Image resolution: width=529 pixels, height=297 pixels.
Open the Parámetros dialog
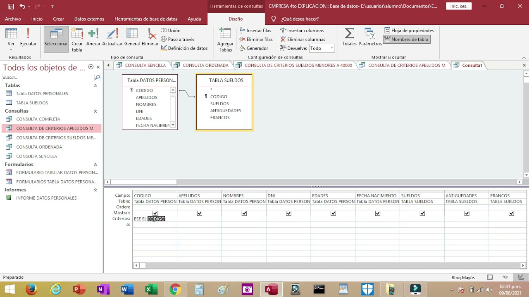370,37
